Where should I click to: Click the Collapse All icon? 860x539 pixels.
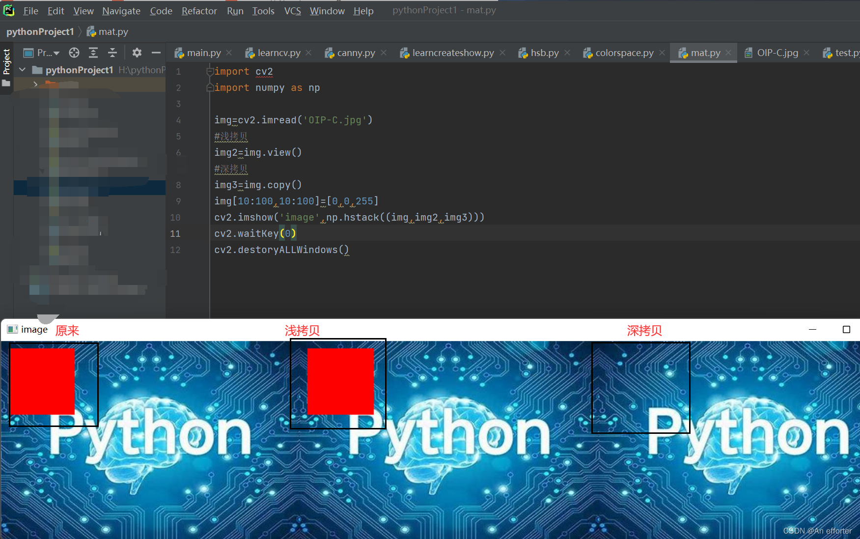(x=112, y=53)
